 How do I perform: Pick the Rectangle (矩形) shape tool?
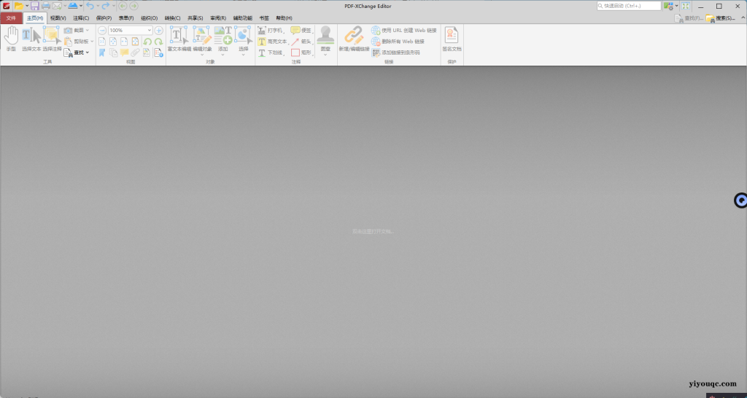point(301,52)
